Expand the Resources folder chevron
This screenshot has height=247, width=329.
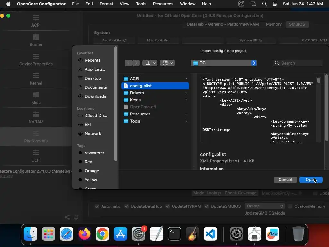coord(186,114)
